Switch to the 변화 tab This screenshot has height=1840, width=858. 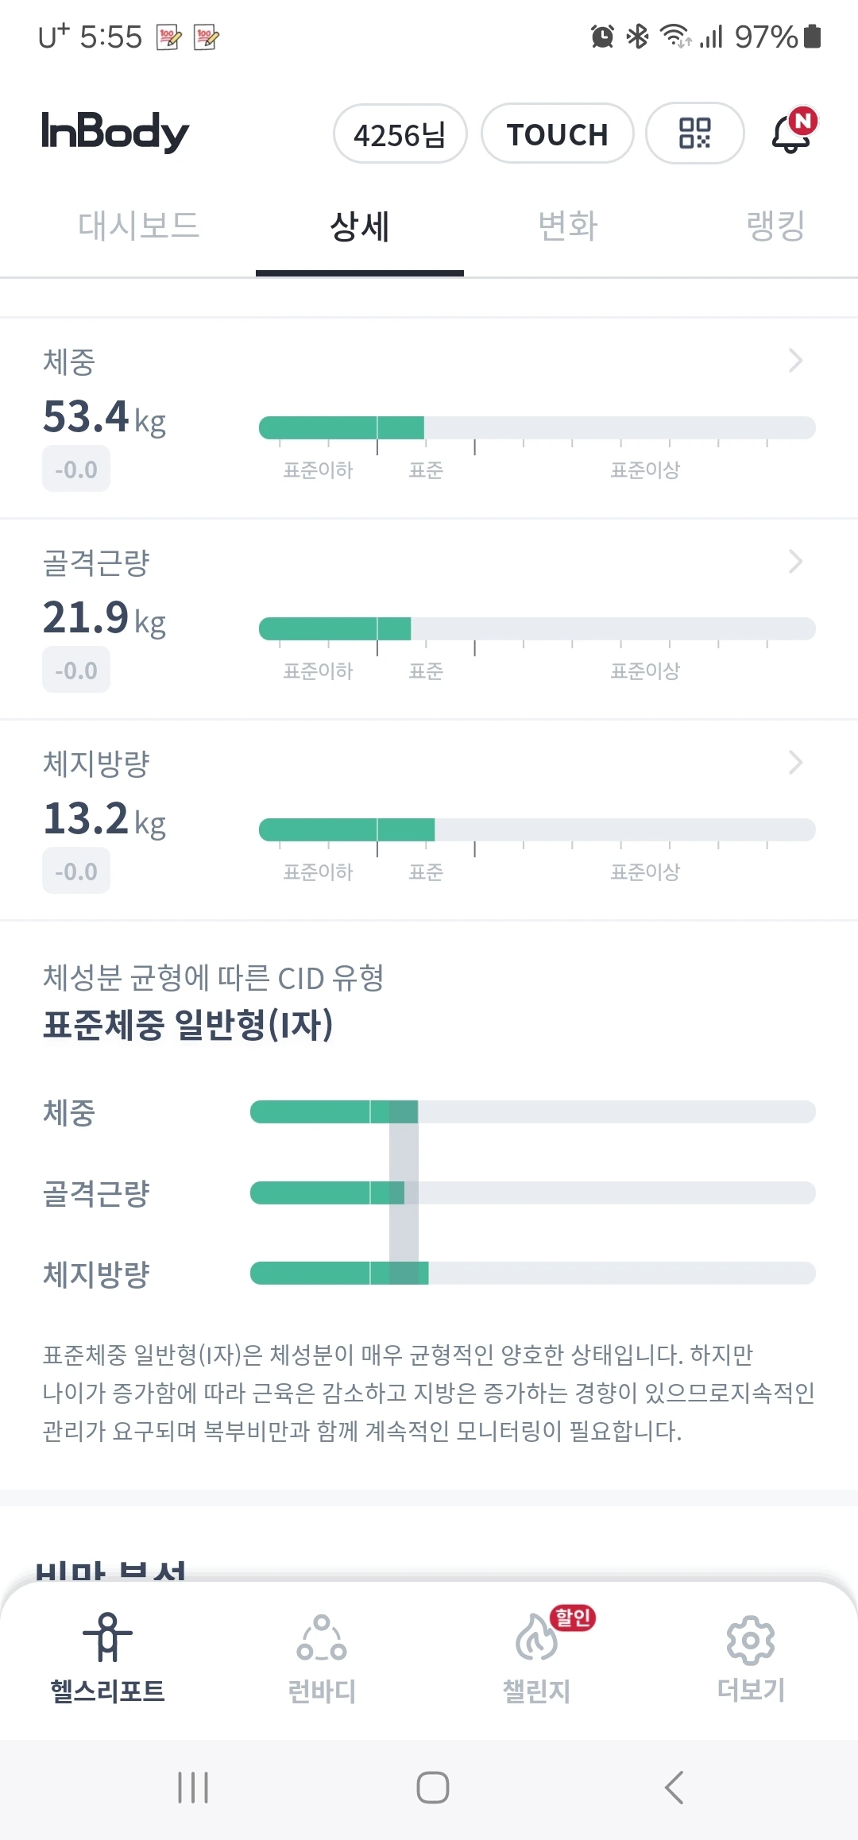click(x=567, y=226)
